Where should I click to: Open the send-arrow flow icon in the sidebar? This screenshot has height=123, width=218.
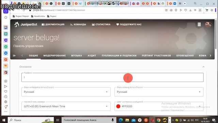point(6,86)
